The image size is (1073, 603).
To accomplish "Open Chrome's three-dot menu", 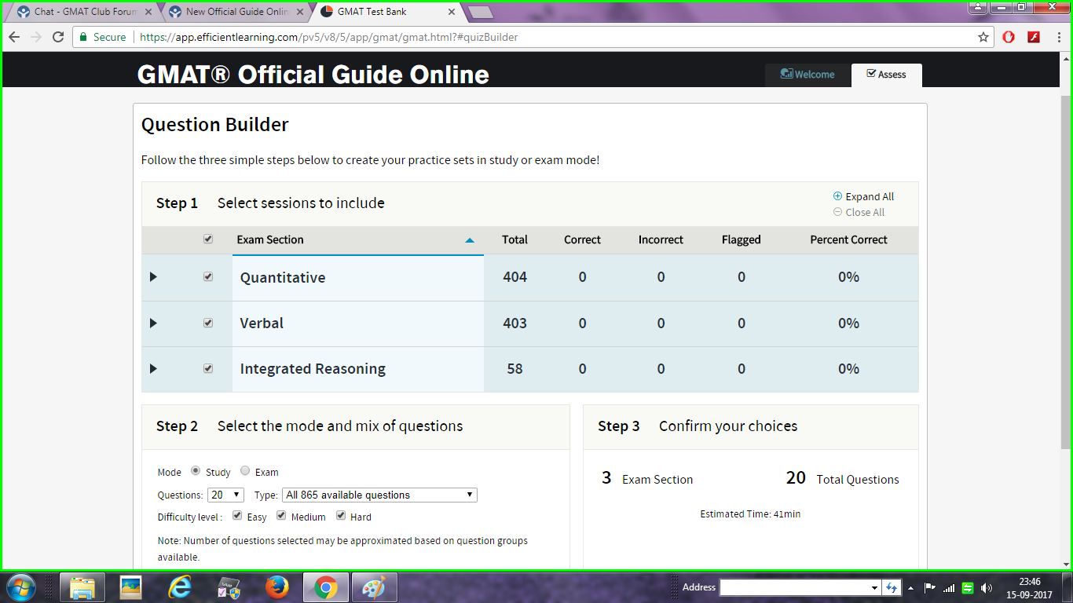I will point(1057,37).
